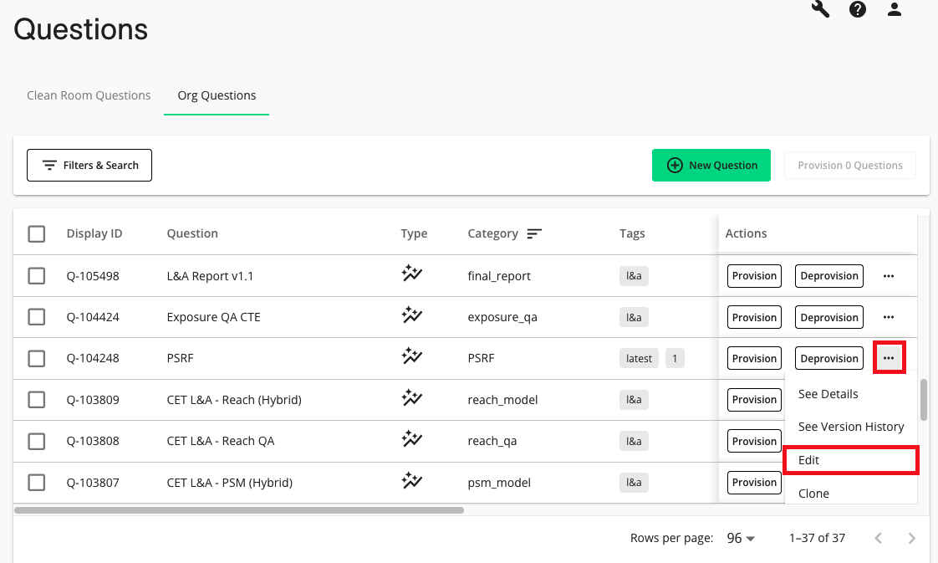This screenshot has height=563, width=938.
Task: Open the three-dot menu for Q-105498
Action: pos(889,276)
